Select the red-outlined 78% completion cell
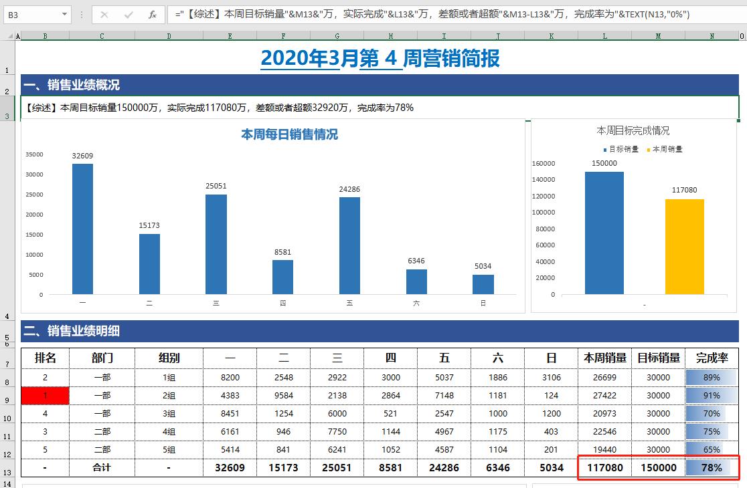Screen dimensions: 747x488 tap(712, 467)
